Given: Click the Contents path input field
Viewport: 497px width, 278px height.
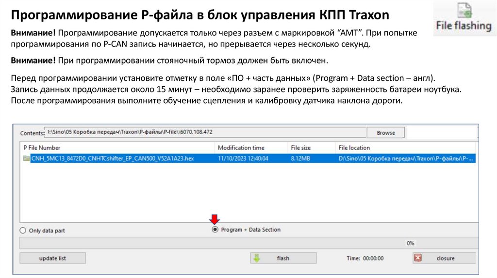Looking at the screenshot, I should point(205,132).
